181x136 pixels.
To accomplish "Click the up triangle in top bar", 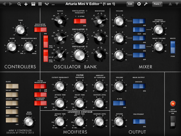I will [x=170, y=4].
